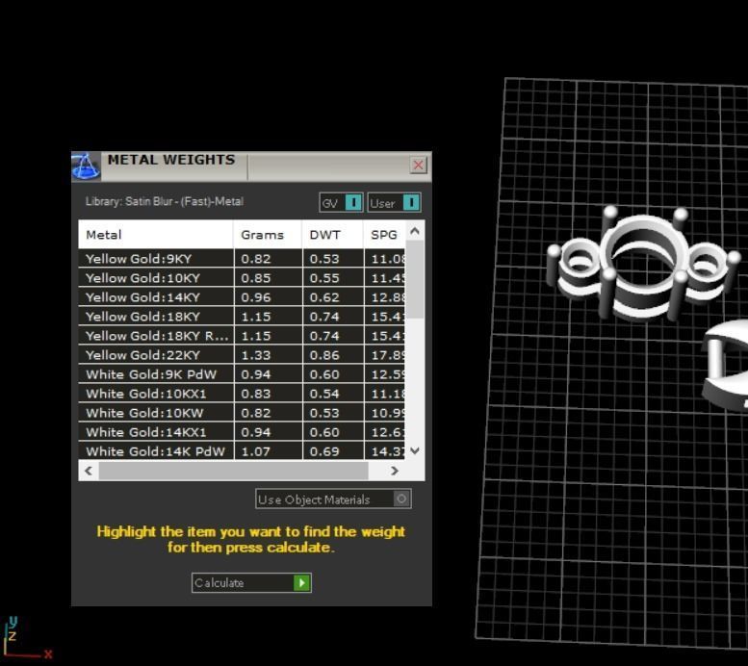Viewport: 748px width, 666px height.
Task: Select the White Gold:10KW row
Action: pyautogui.click(x=242, y=413)
